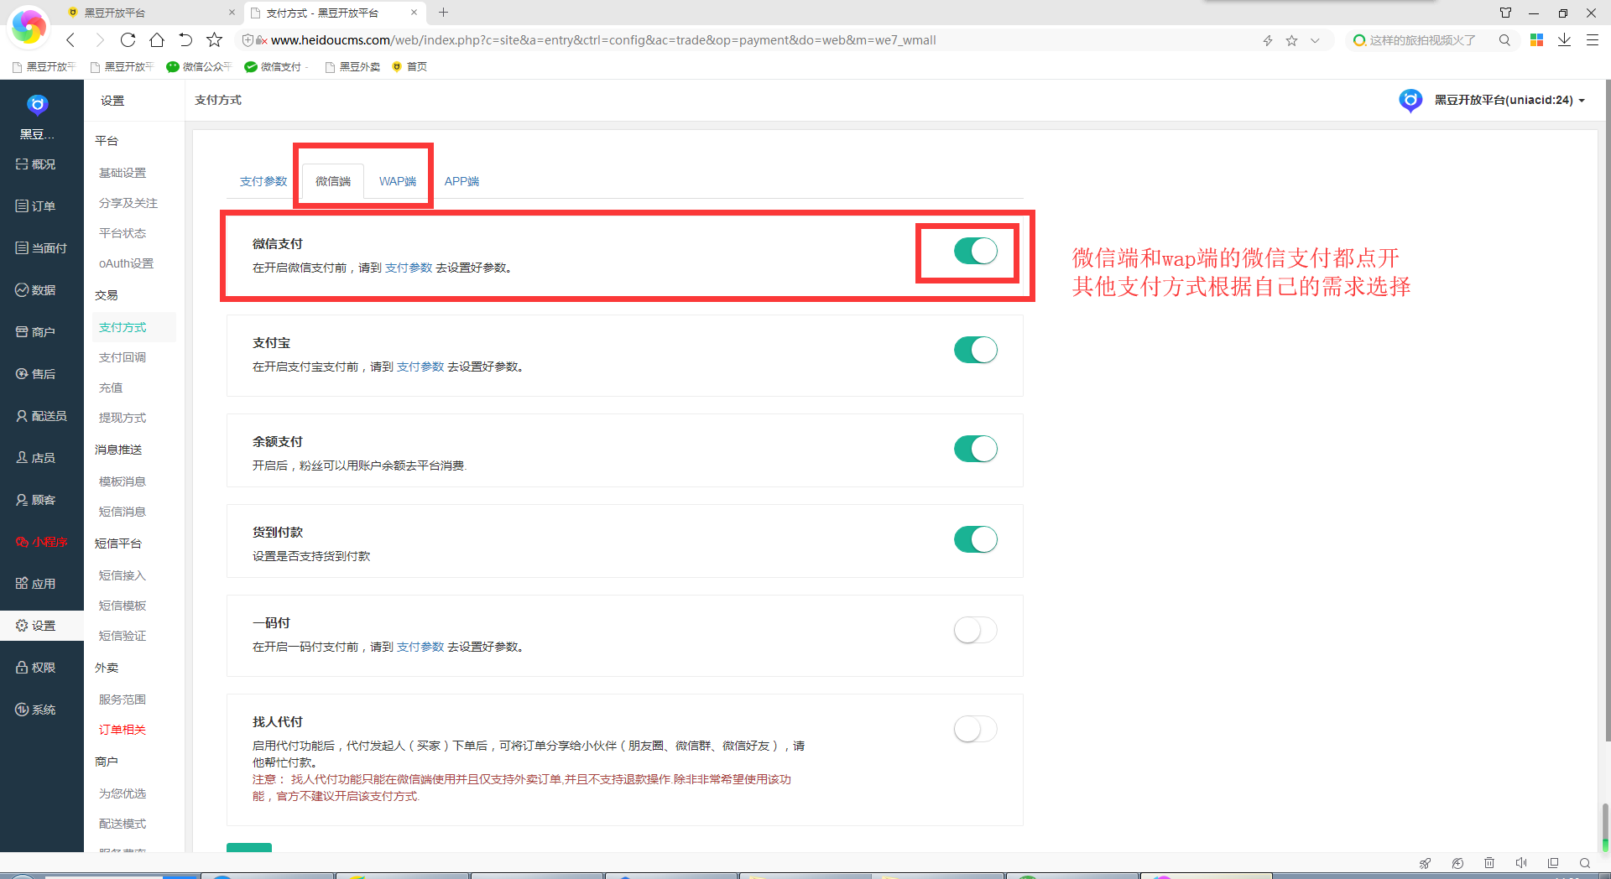Open 概况 overview in sidebar

pos(36,164)
